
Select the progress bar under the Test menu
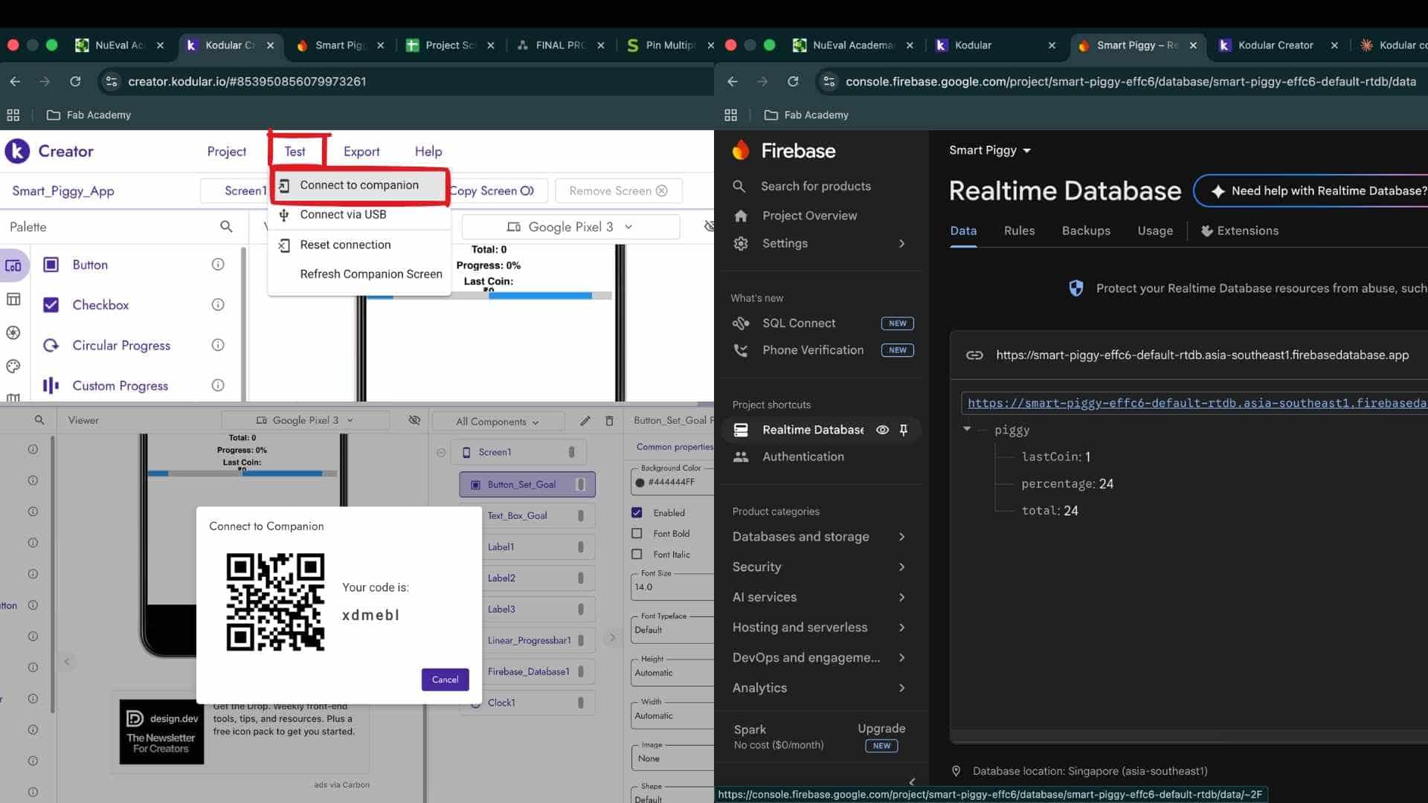[489, 295]
